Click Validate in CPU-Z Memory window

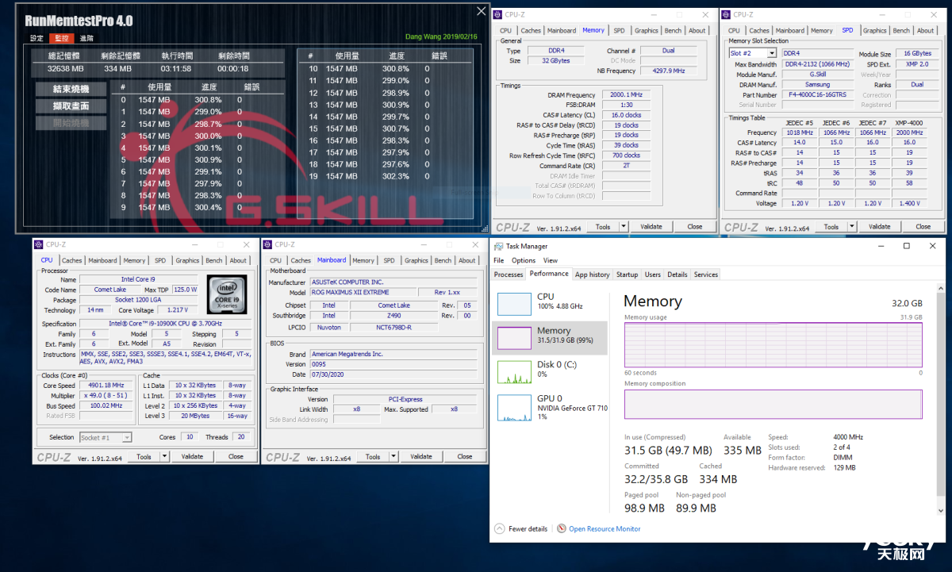point(651,226)
